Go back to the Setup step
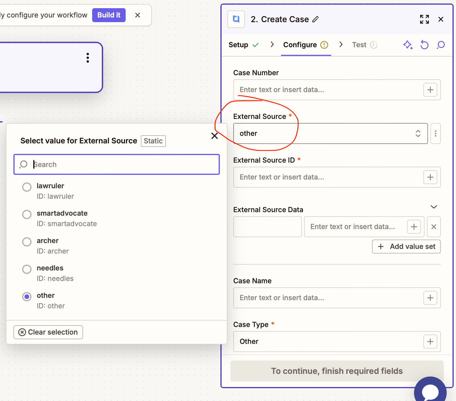The height and width of the screenshot is (401, 456). (239, 45)
